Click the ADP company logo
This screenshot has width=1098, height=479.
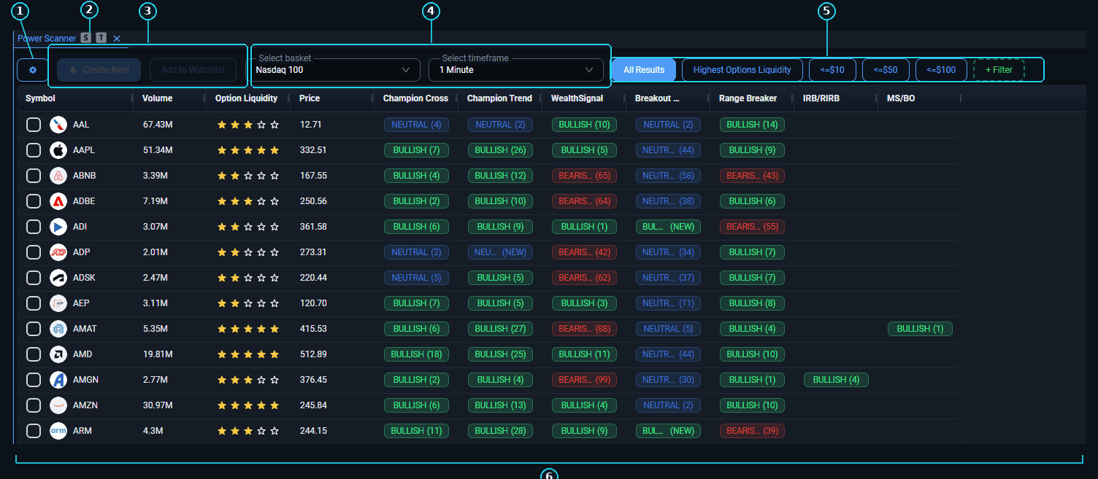click(x=58, y=252)
